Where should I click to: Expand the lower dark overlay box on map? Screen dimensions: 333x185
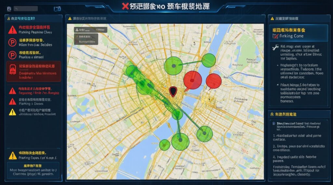86,39
